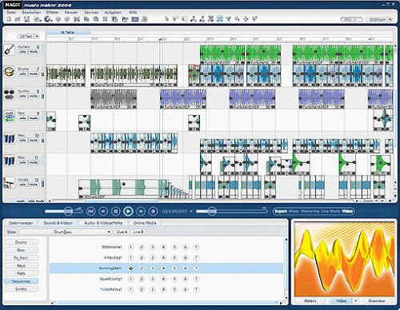Click the scissors cut icon in toolbar
Viewport: 400px width, 310px height.
77,19
